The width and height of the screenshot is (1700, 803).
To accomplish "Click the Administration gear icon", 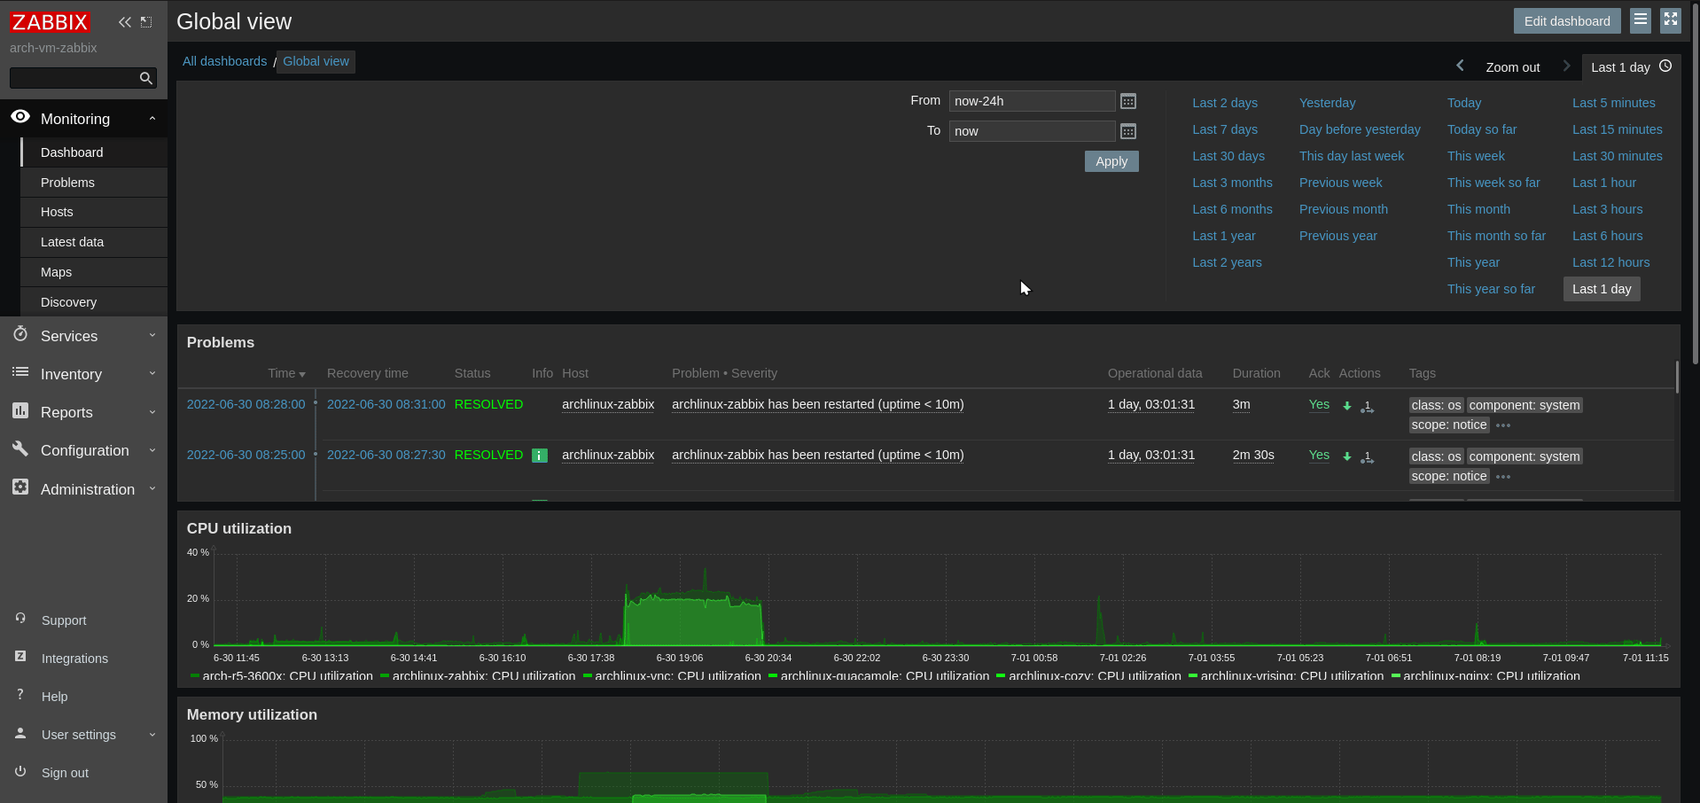I will coord(20,487).
